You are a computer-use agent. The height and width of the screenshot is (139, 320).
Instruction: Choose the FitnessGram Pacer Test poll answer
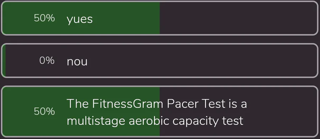point(160,112)
